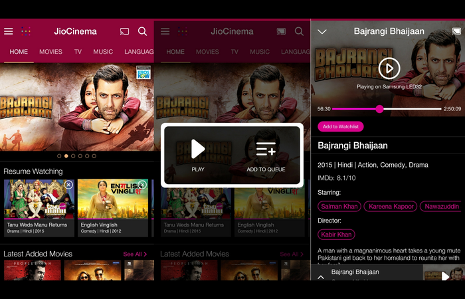Click '2015 | Hindi | Action, Comedy, Drama' text
The height and width of the screenshot is (299, 465).
pos(373,165)
